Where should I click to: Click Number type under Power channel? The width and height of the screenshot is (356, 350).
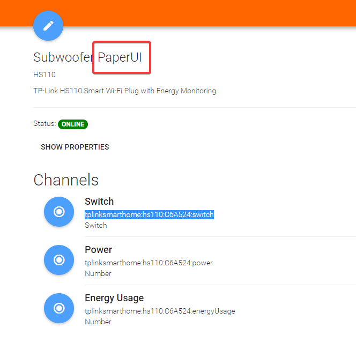pos(98,273)
